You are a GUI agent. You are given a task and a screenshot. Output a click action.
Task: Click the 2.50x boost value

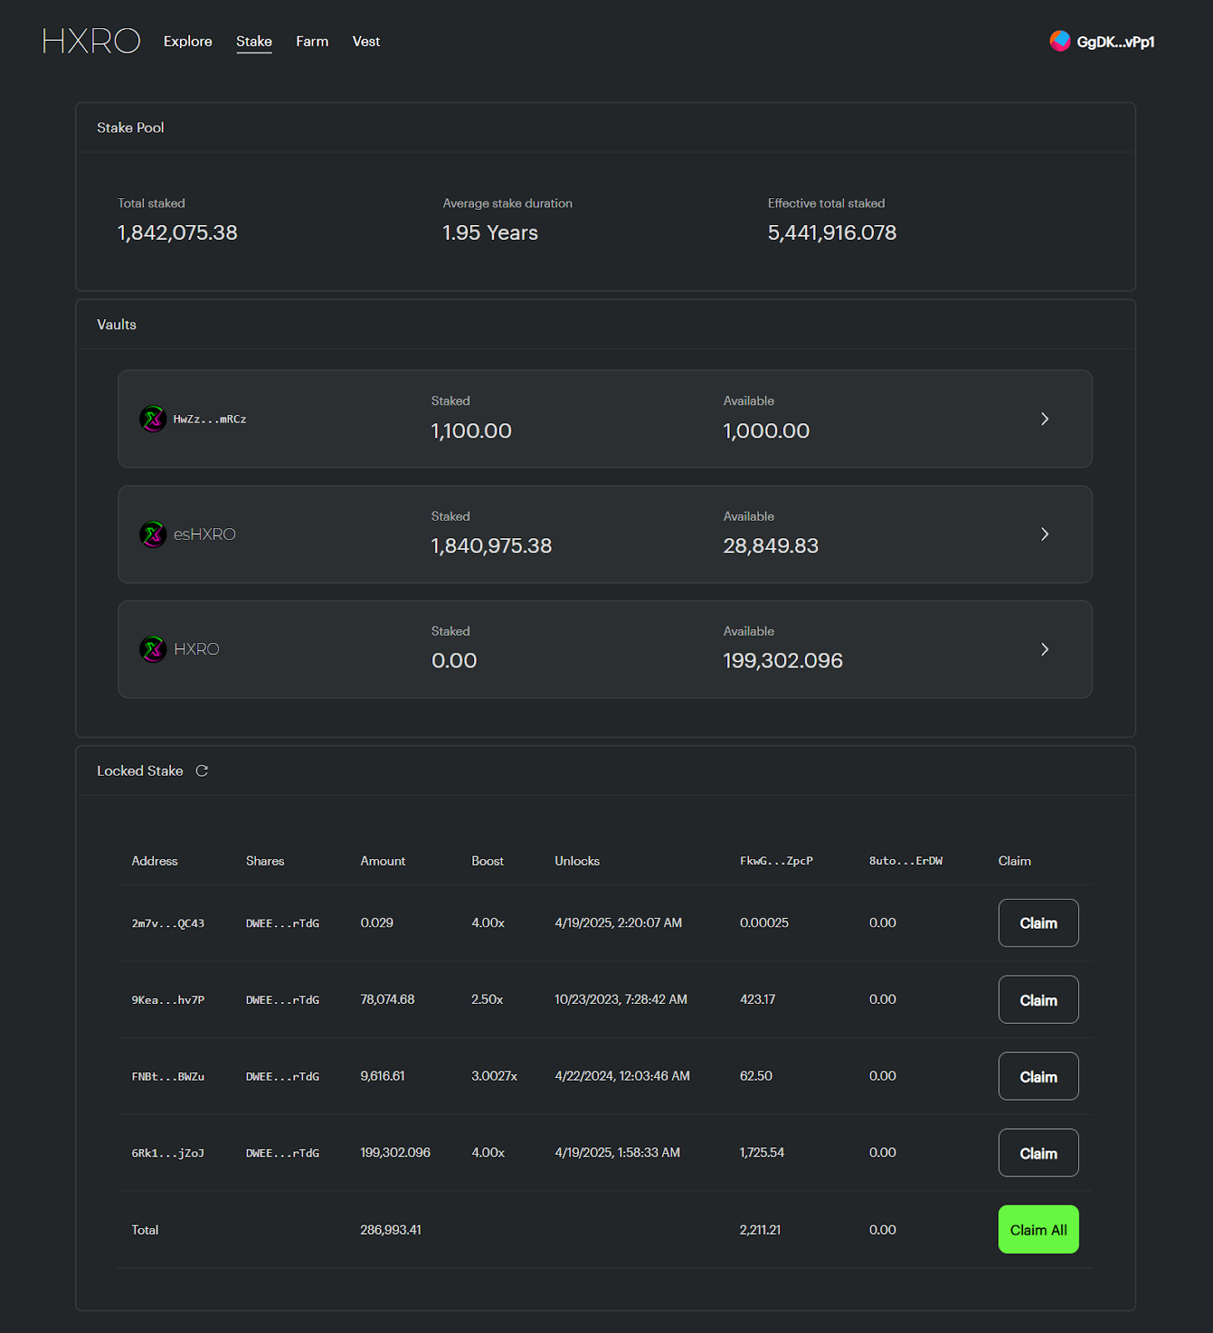point(487,999)
